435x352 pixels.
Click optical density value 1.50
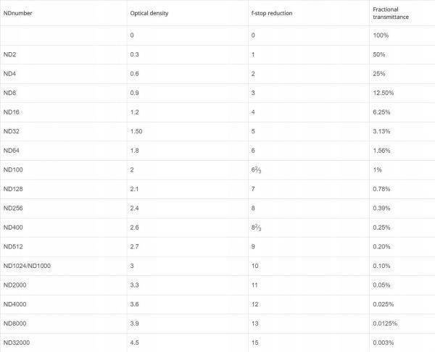click(x=136, y=131)
